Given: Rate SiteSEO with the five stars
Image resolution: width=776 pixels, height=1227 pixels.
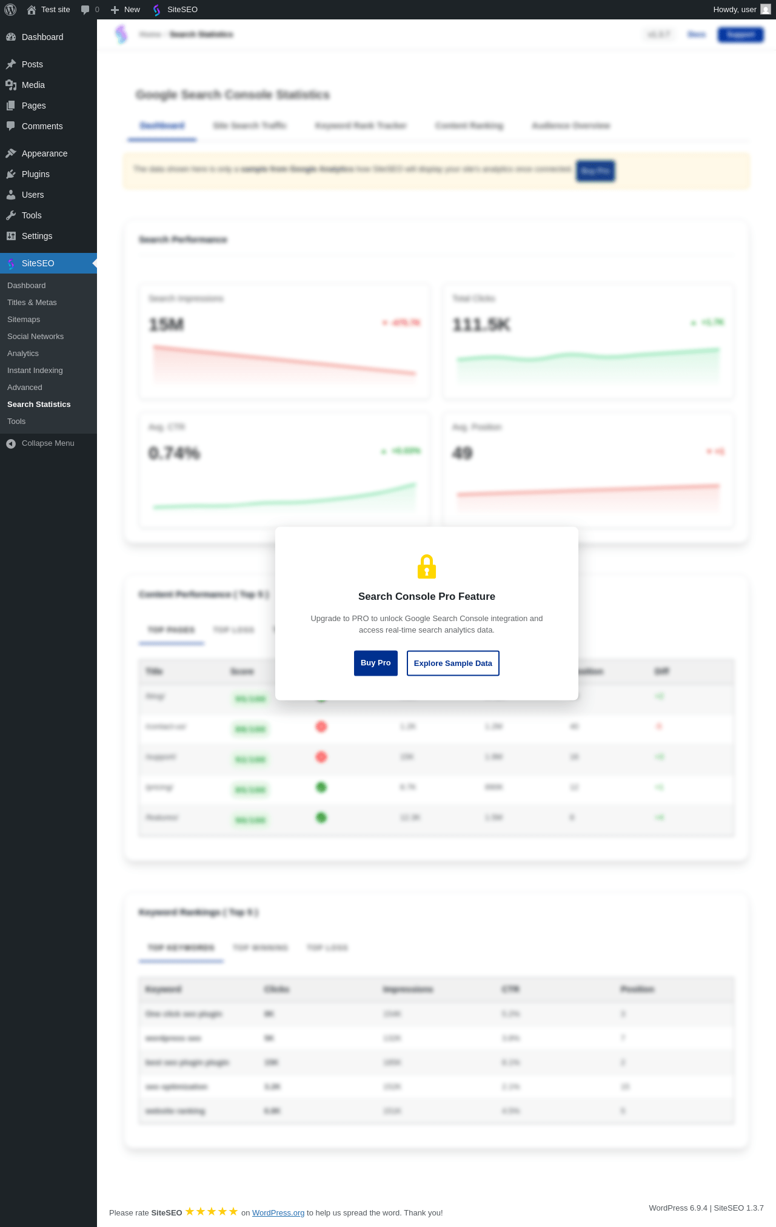Looking at the screenshot, I should click(212, 1211).
